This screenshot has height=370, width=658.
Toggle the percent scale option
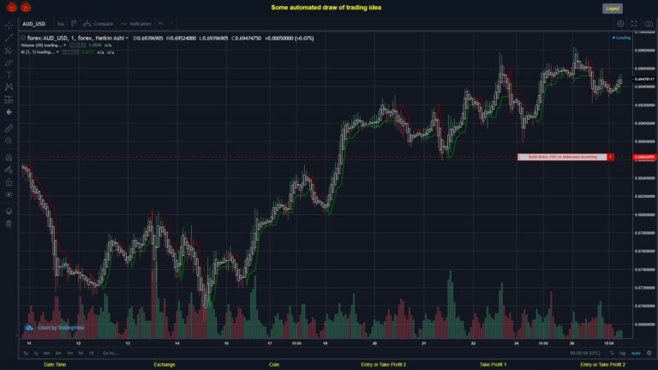[612, 353]
